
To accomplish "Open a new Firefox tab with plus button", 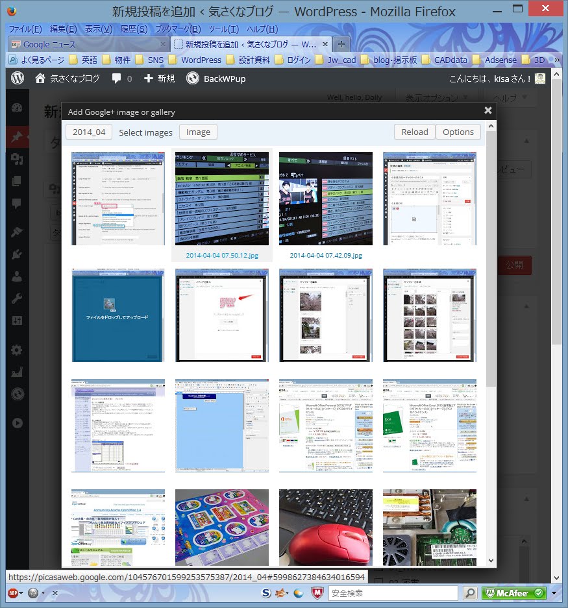I will (341, 44).
